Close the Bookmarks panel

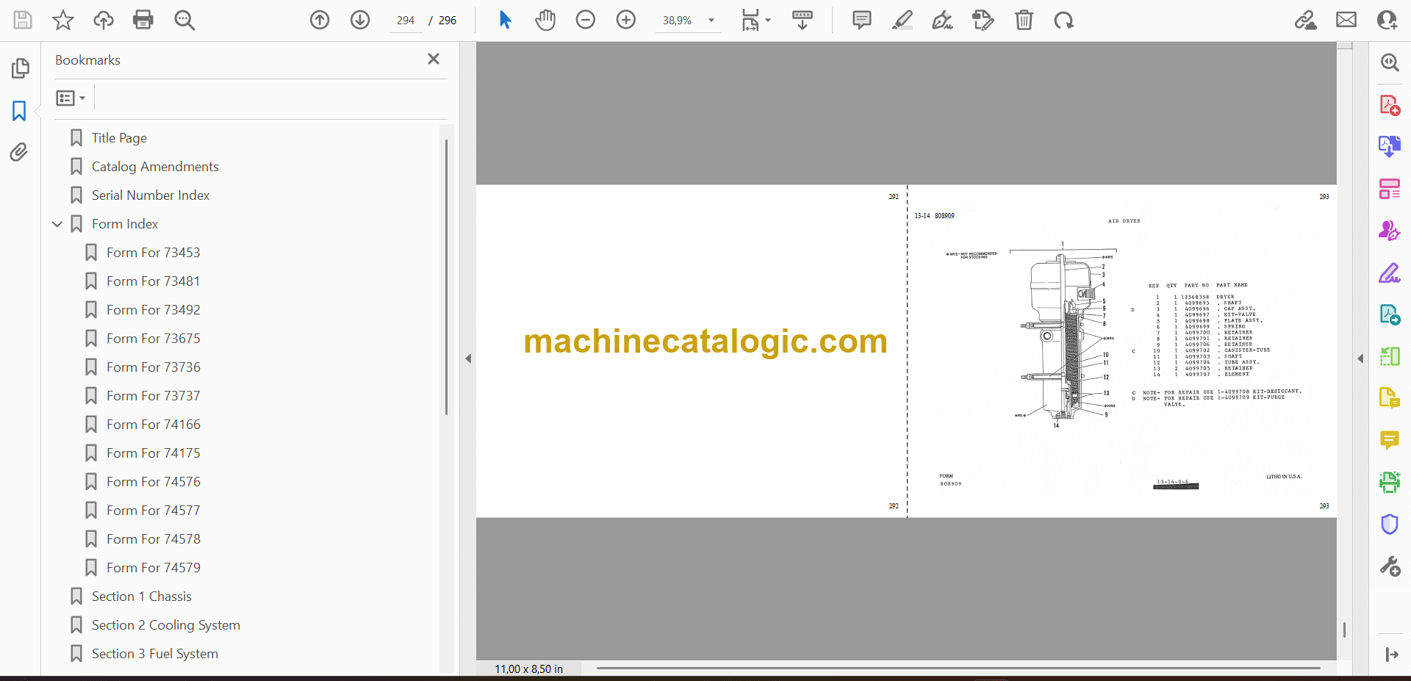pyautogui.click(x=434, y=59)
